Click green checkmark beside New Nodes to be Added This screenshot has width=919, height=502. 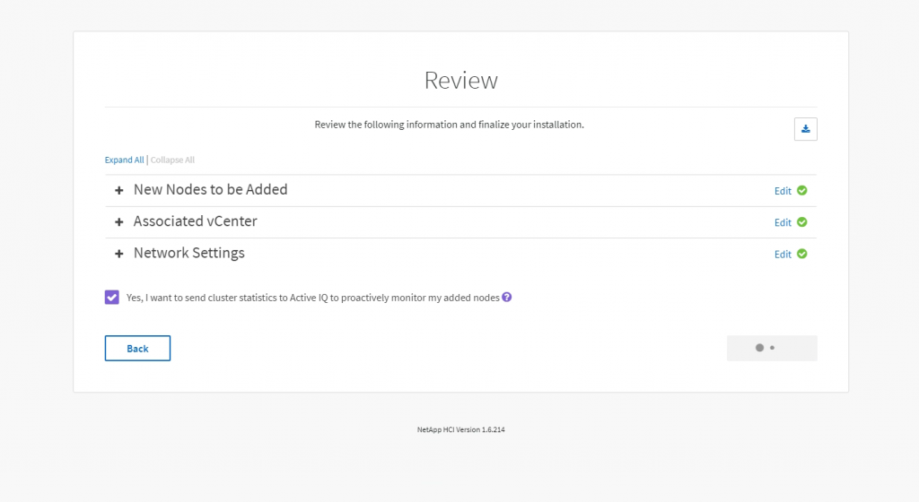coord(801,190)
